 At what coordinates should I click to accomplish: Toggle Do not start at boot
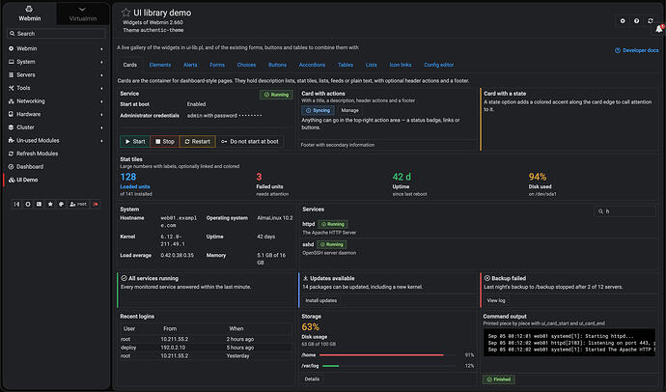[x=250, y=141]
